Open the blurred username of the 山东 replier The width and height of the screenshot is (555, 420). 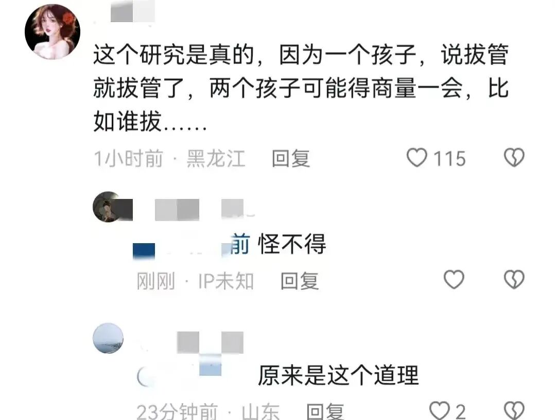210,342
